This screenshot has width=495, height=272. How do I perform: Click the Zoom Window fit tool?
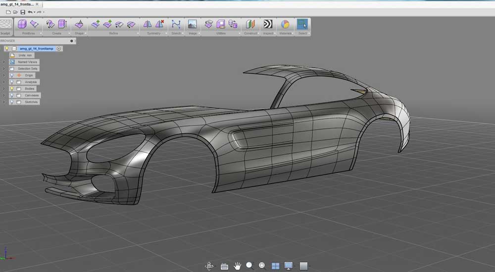[262, 266]
